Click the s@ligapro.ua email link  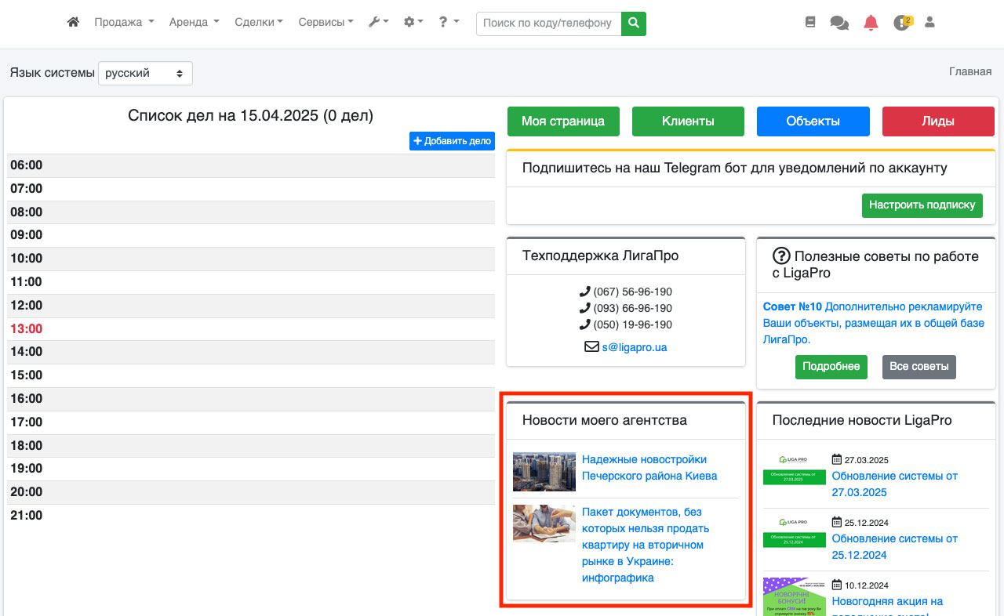pos(635,347)
